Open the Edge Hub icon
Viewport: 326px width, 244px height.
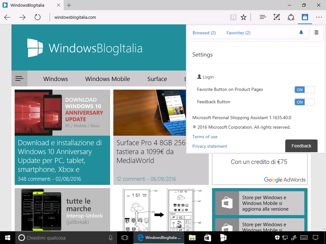click(263, 17)
